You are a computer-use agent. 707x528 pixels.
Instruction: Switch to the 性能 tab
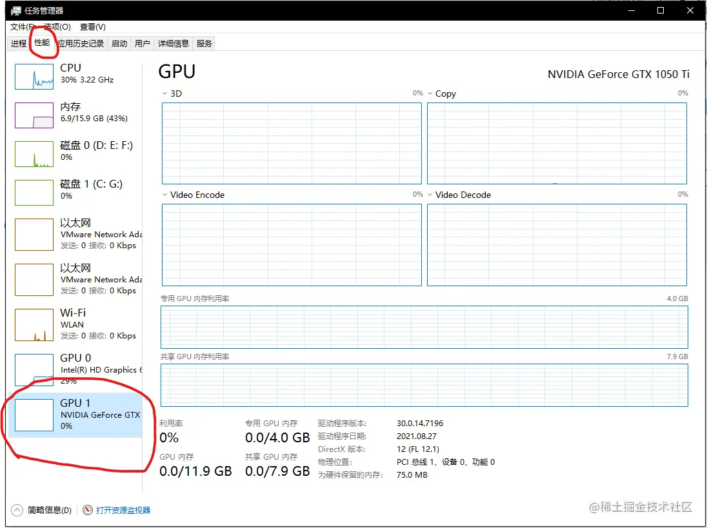pyautogui.click(x=43, y=43)
